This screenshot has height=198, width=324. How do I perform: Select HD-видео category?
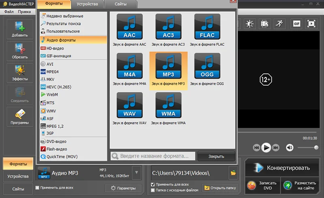click(73, 48)
